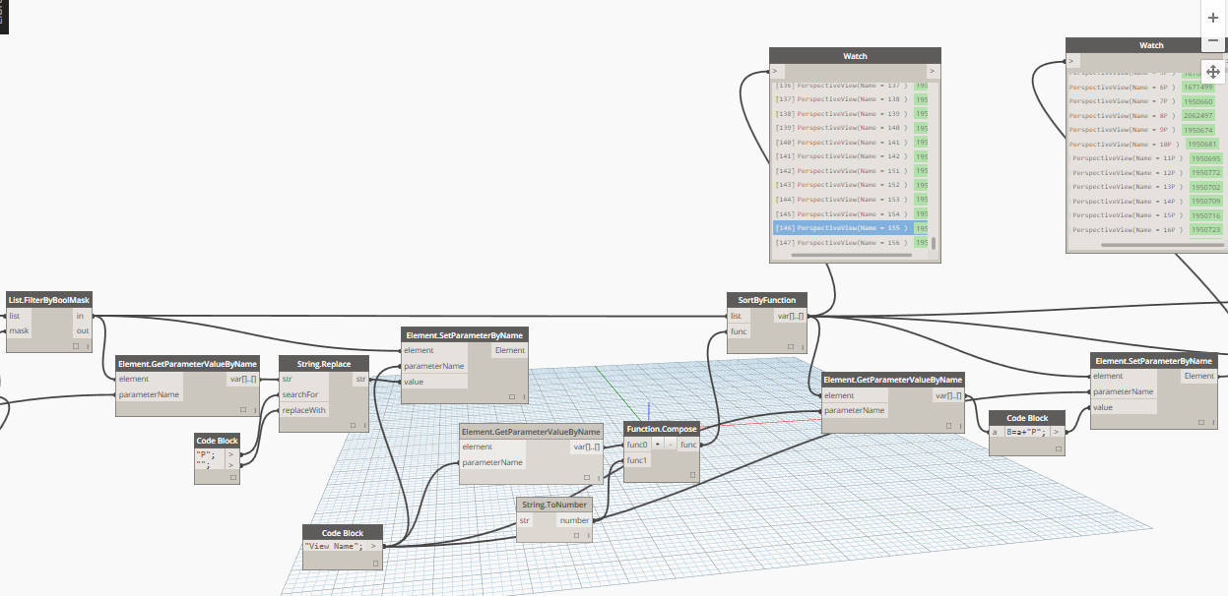This screenshot has height=596, width=1228.
Task: Click lacing icon on List.FilterByBoolMask node
Action: (x=87, y=347)
